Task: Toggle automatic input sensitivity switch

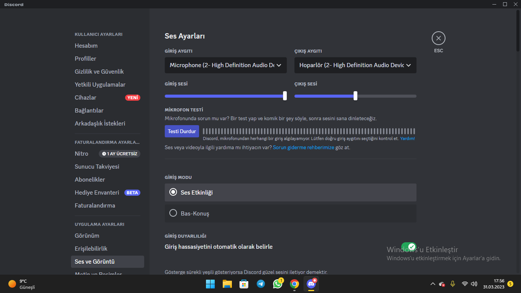Action: pyautogui.click(x=408, y=247)
